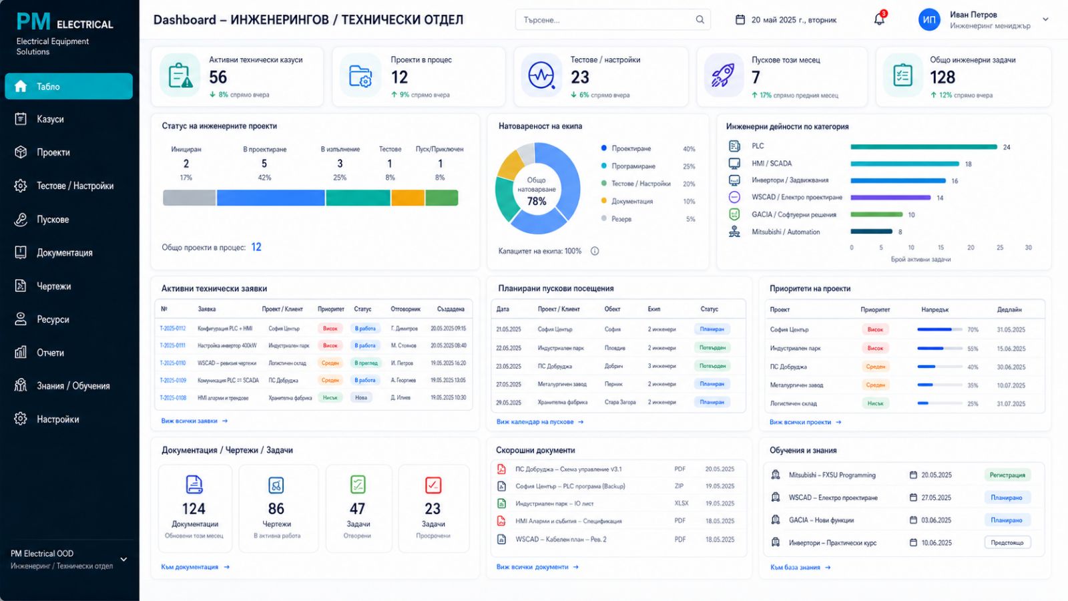Click the 23 Задачи Просрочени icon
The image size is (1068, 601).
433,485
